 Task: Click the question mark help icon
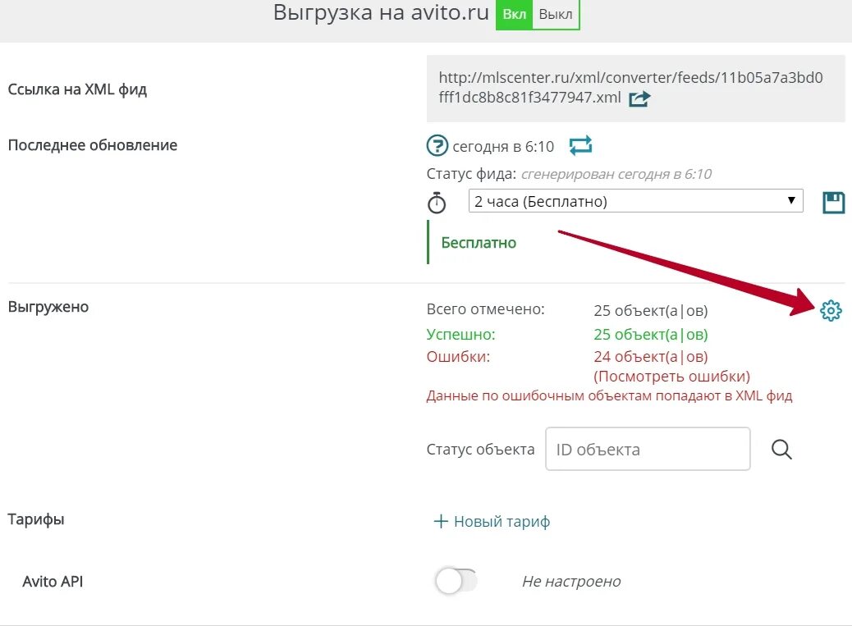tap(437, 145)
